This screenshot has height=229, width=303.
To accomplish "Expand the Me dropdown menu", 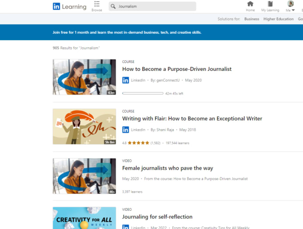I will 290,10.
